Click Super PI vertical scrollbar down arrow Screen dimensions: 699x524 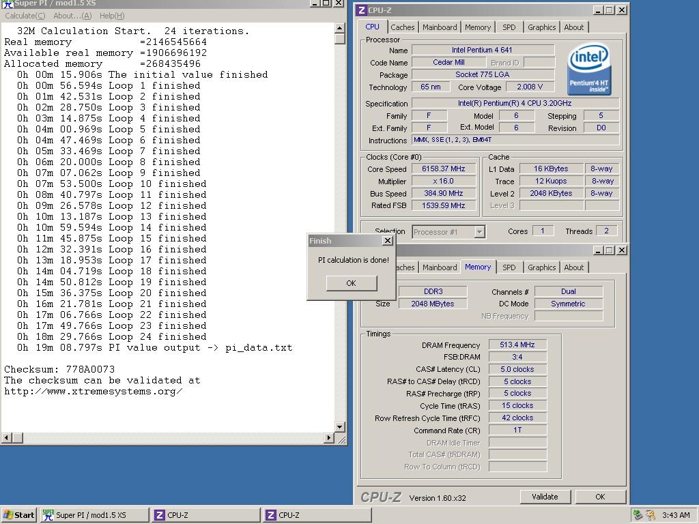[340, 427]
